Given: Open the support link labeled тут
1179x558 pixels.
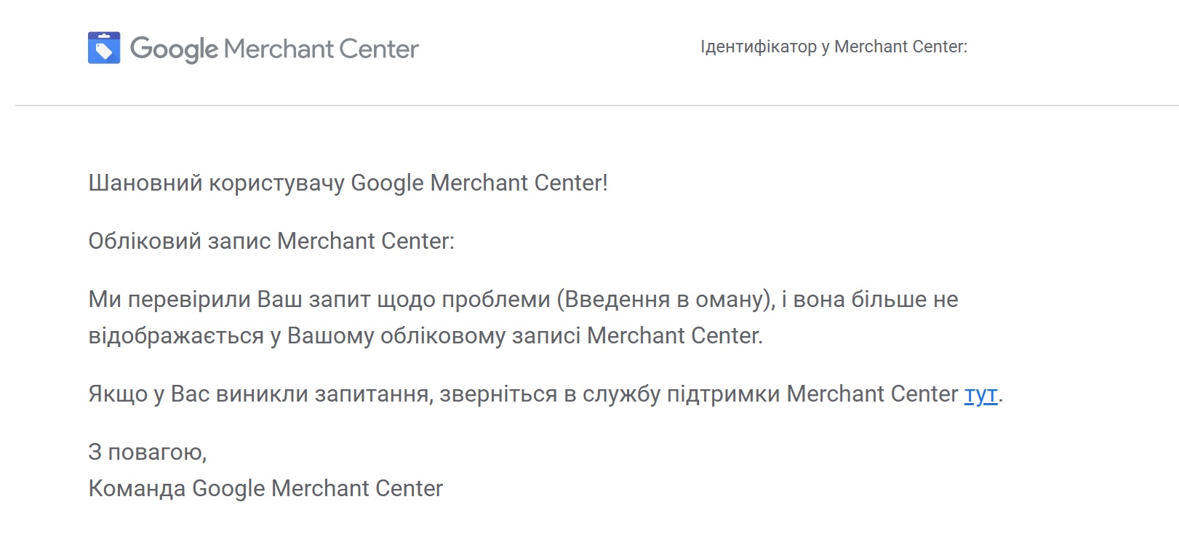Looking at the screenshot, I should click(980, 394).
